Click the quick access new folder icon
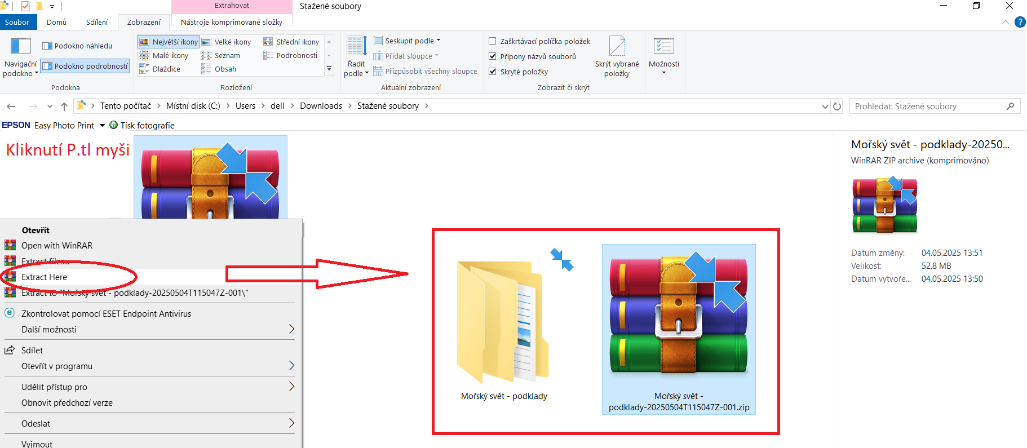The height and width of the screenshot is (448, 1027). [x=39, y=6]
